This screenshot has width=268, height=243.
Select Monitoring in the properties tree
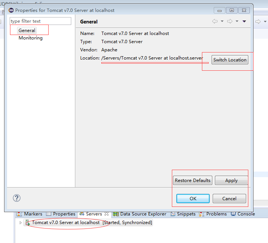pos(30,38)
